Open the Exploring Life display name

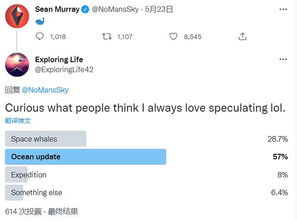(59, 59)
